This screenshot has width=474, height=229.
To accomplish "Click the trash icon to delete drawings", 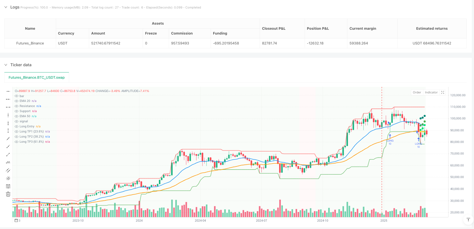I will click(8, 194).
